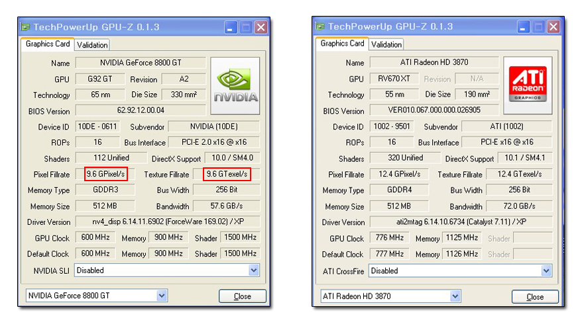Viewport: 582px width, 330px height.
Task: Click Close button in NVIDIA window
Action: pos(243,296)
